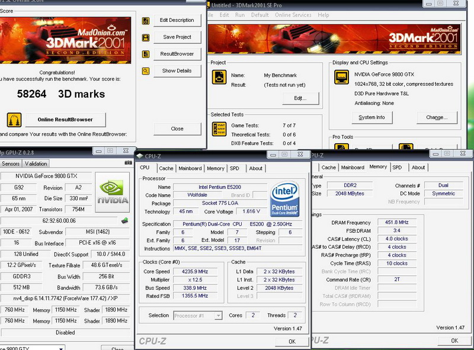Click the Intel Pentium E5200 name field
The width and height of the screenshot is (474, 350).
coord(220,187)
